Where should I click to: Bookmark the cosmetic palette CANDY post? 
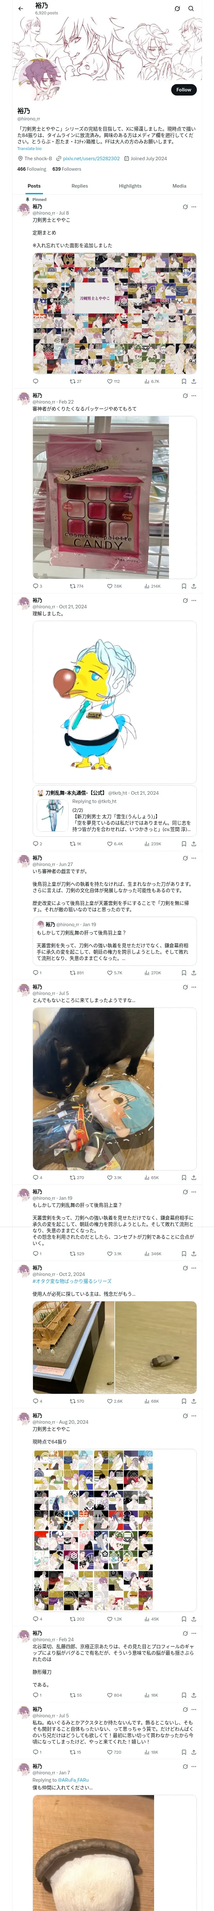pyautogui.click(x=183, y=586)
